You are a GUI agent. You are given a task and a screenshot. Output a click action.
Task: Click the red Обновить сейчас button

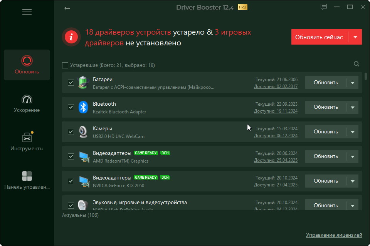pyautogui.click(x=320, y=37)
